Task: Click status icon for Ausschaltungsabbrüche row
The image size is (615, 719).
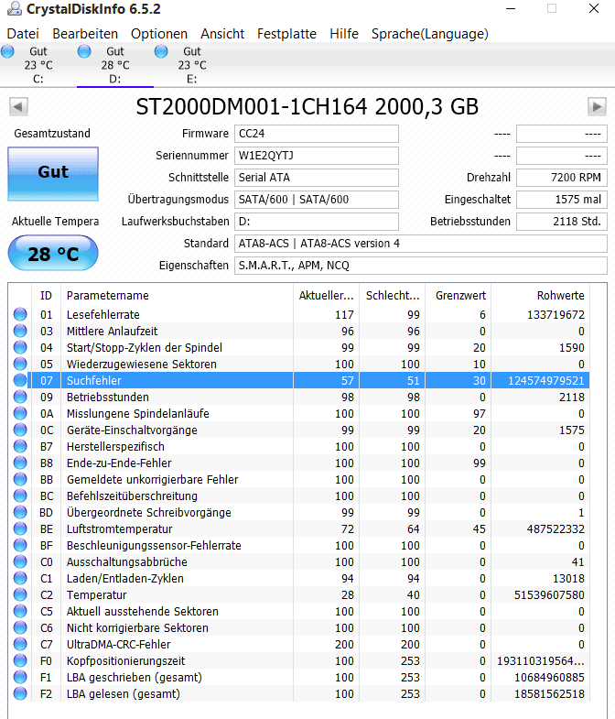Action: click(x=20, y=561)
